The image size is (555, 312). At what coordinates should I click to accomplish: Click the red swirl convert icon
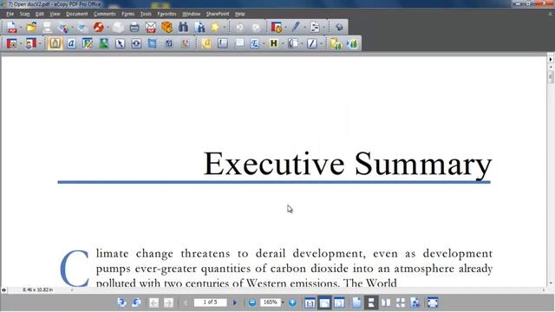[x=99, y=27]
